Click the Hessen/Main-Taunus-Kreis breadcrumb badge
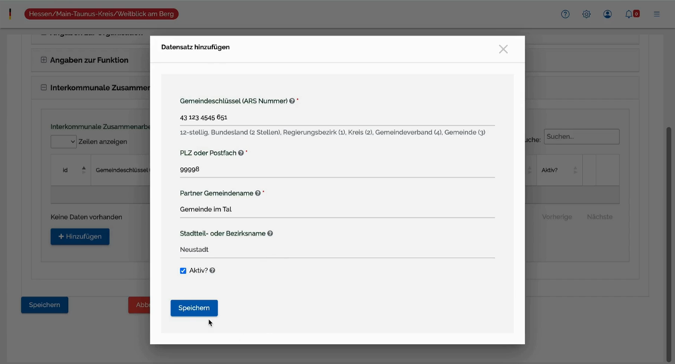The height and width of the screenshot is (364, 675). (x=101, y=14)
